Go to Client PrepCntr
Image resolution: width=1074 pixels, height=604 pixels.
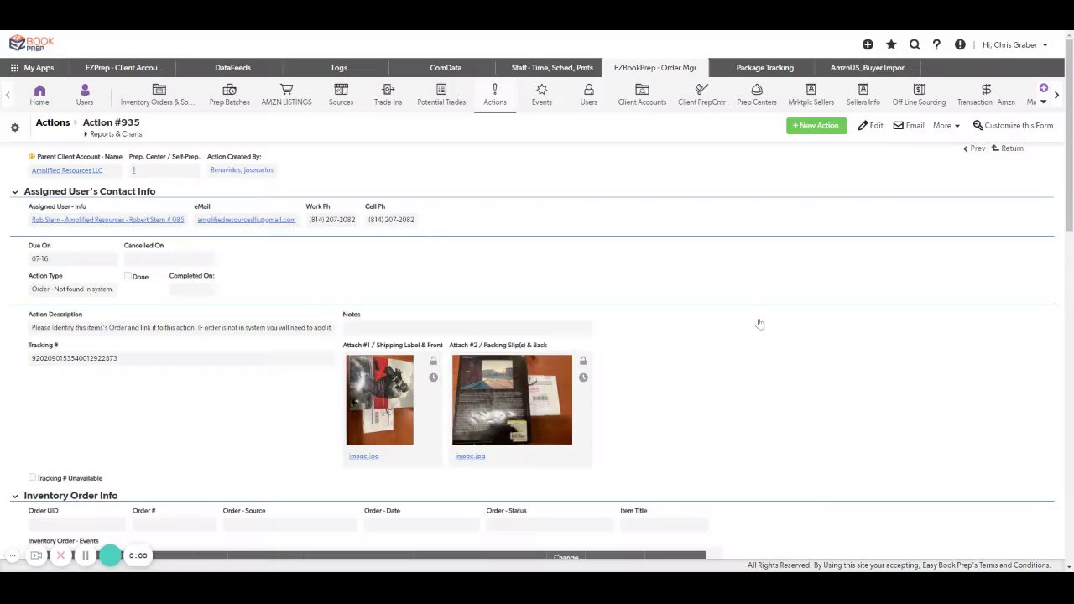701,95
